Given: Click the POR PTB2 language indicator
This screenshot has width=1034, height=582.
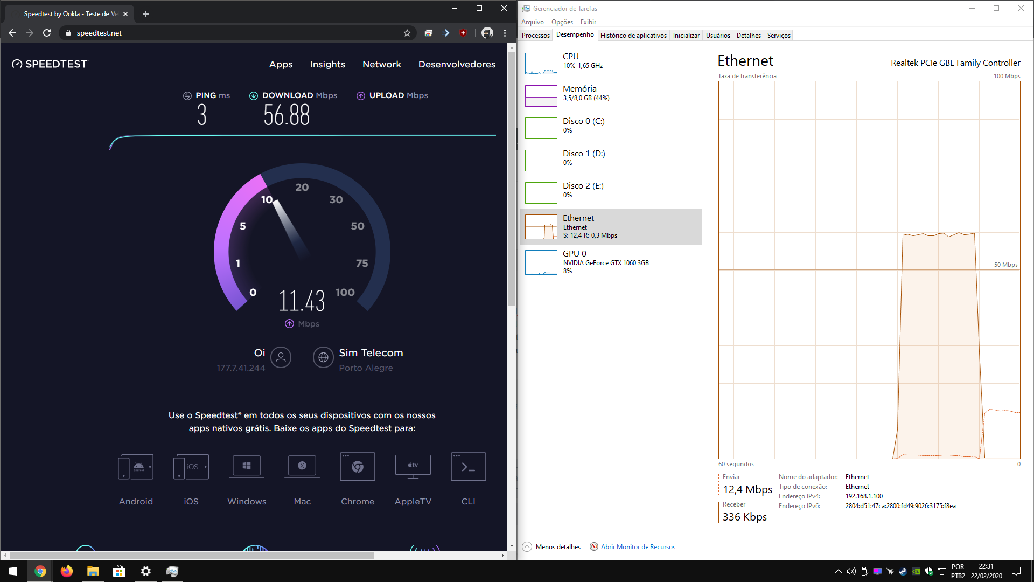Looking at the screenshot, I should point(958,571).
